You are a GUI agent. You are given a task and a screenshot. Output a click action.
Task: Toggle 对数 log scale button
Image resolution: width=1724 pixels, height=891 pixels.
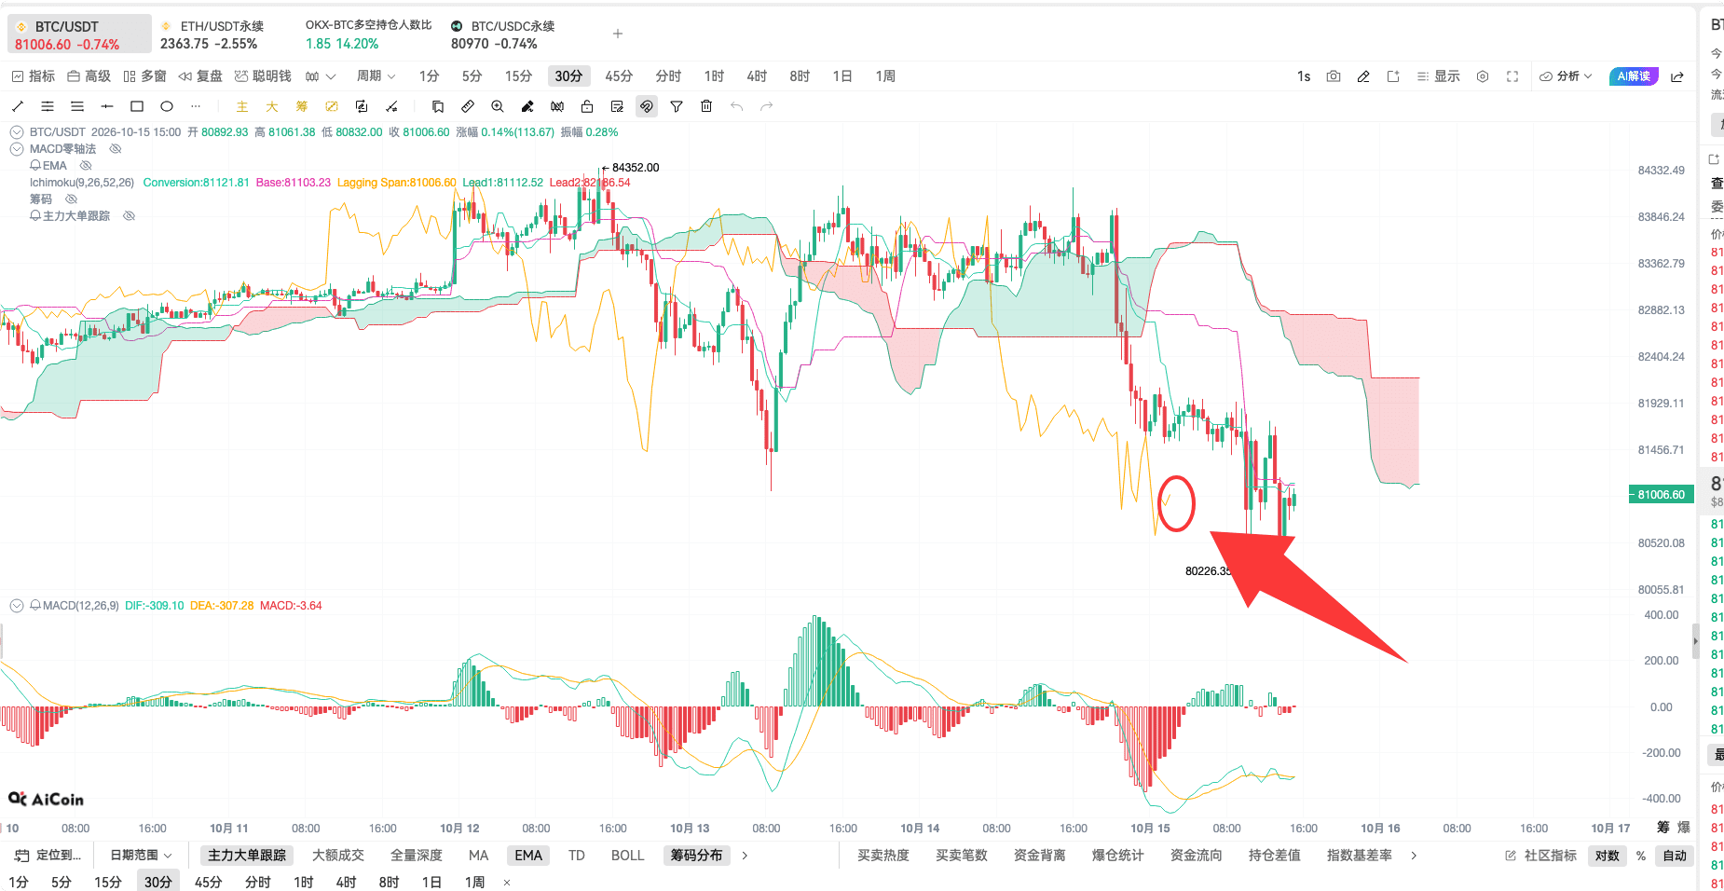coord(1608,856)
